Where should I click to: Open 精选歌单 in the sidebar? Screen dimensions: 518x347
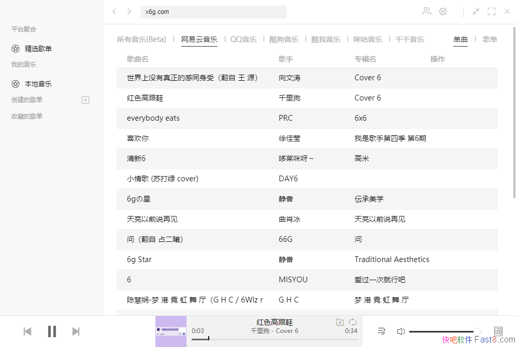[x=38, y=49]
